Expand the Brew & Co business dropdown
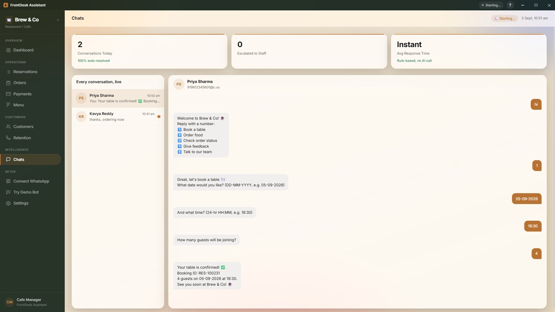 click(58, 20)
